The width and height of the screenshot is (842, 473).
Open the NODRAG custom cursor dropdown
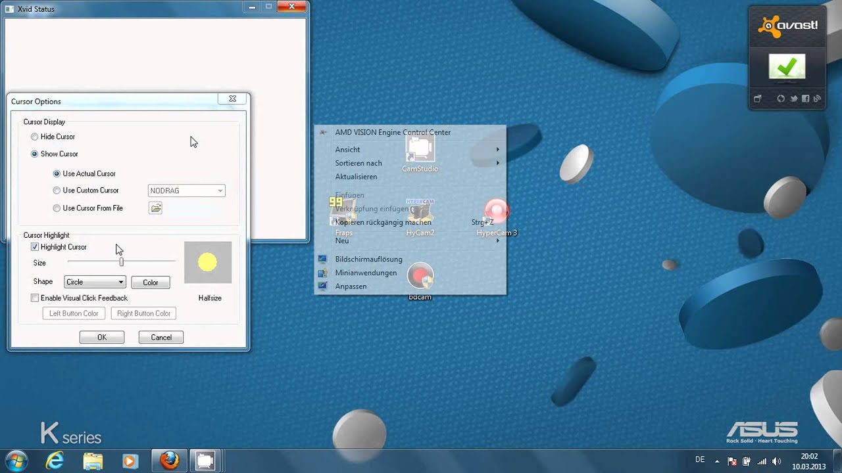[186, 191]
